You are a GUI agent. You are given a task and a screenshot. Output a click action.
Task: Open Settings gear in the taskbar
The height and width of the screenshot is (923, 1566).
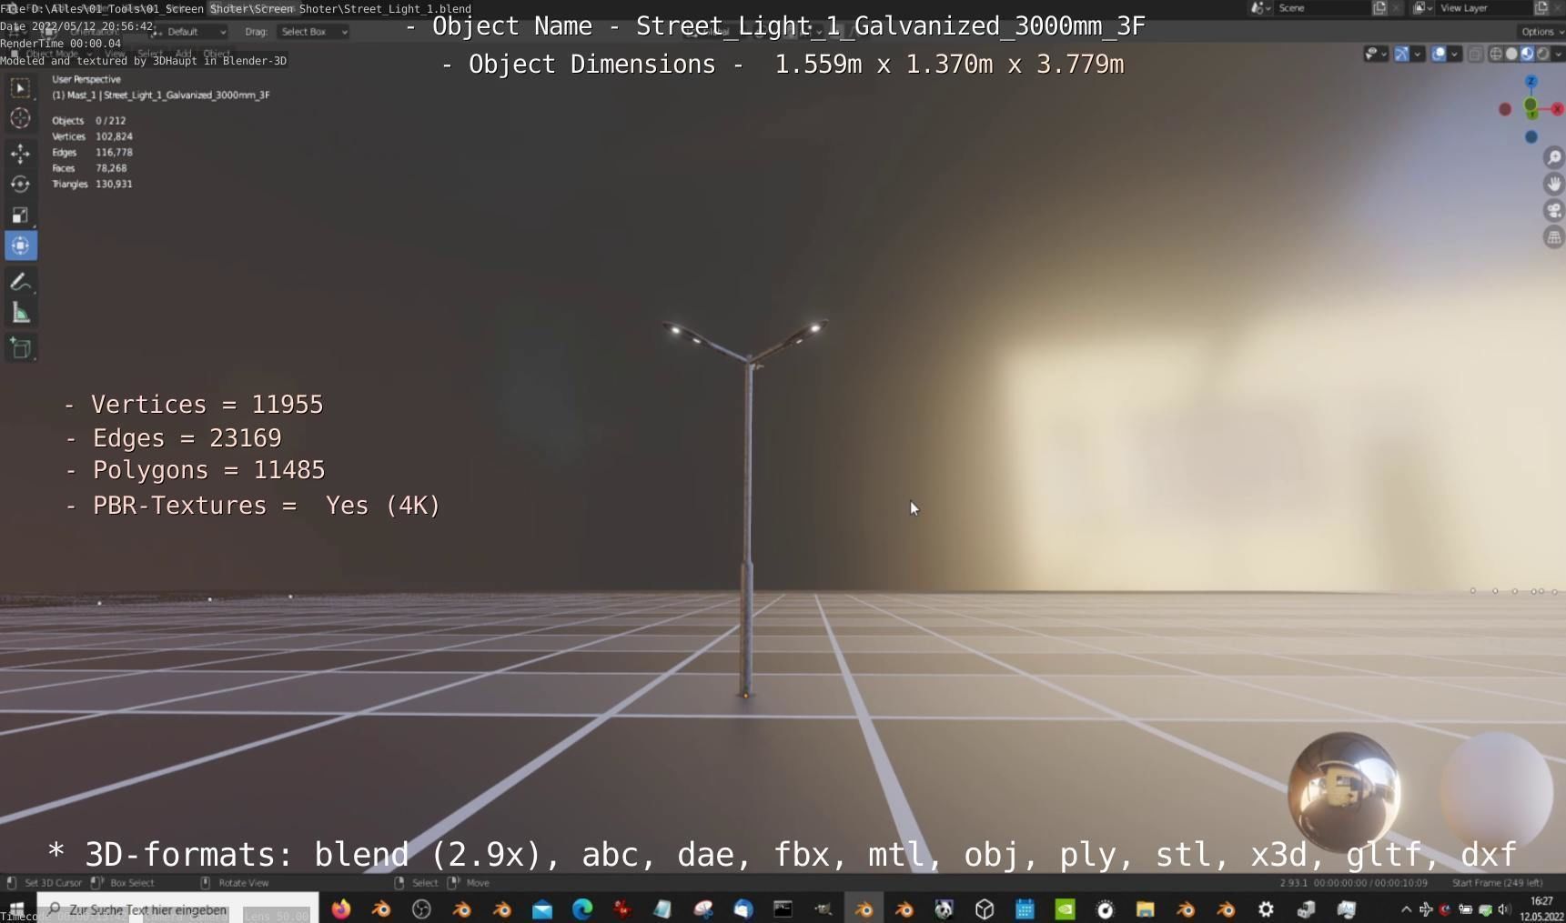(1266, 908)
